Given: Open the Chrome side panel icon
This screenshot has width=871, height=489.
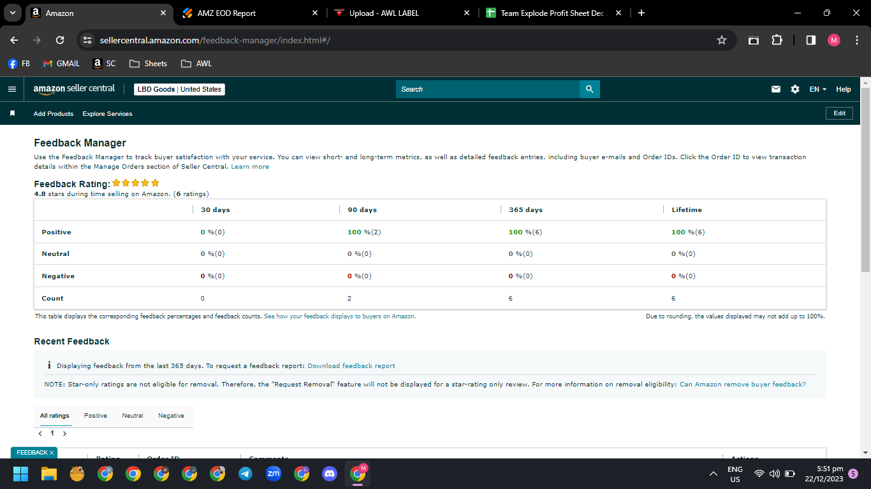Looking at the screenshot, I should [811, 40].
